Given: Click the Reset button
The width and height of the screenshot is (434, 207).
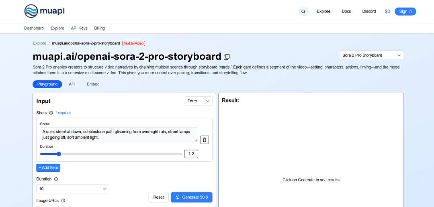Looking at the screenshot, I should [159, 197].
